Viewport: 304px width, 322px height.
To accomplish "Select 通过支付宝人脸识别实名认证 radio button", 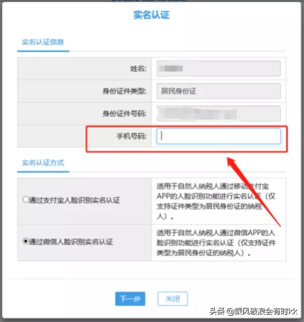I will pos(26,199).
